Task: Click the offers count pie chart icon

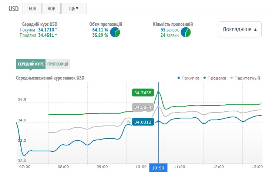Action: 186,33
